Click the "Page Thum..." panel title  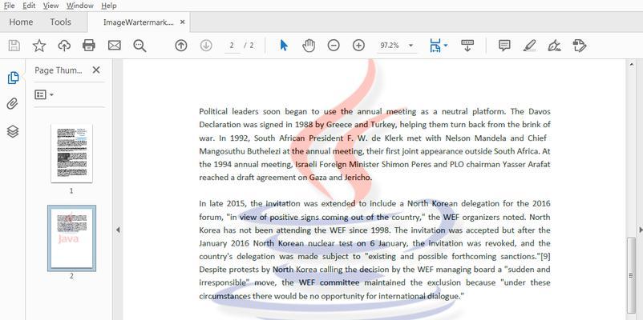pyautogui.click(x=59, y=70)
